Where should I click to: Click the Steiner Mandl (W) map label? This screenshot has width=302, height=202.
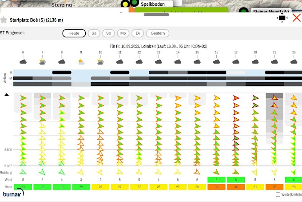point(271,12)
